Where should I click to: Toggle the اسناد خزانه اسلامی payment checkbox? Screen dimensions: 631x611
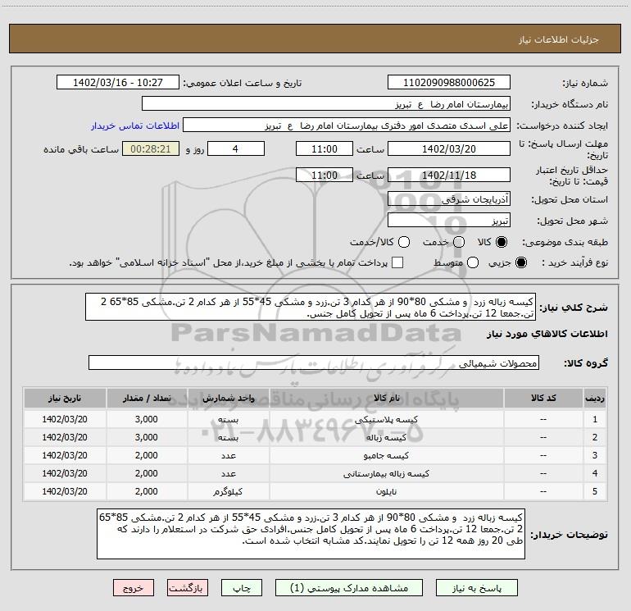pos(397,262)
